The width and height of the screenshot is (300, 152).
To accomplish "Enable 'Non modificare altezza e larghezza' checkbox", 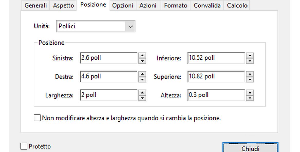I will point(37,118).
